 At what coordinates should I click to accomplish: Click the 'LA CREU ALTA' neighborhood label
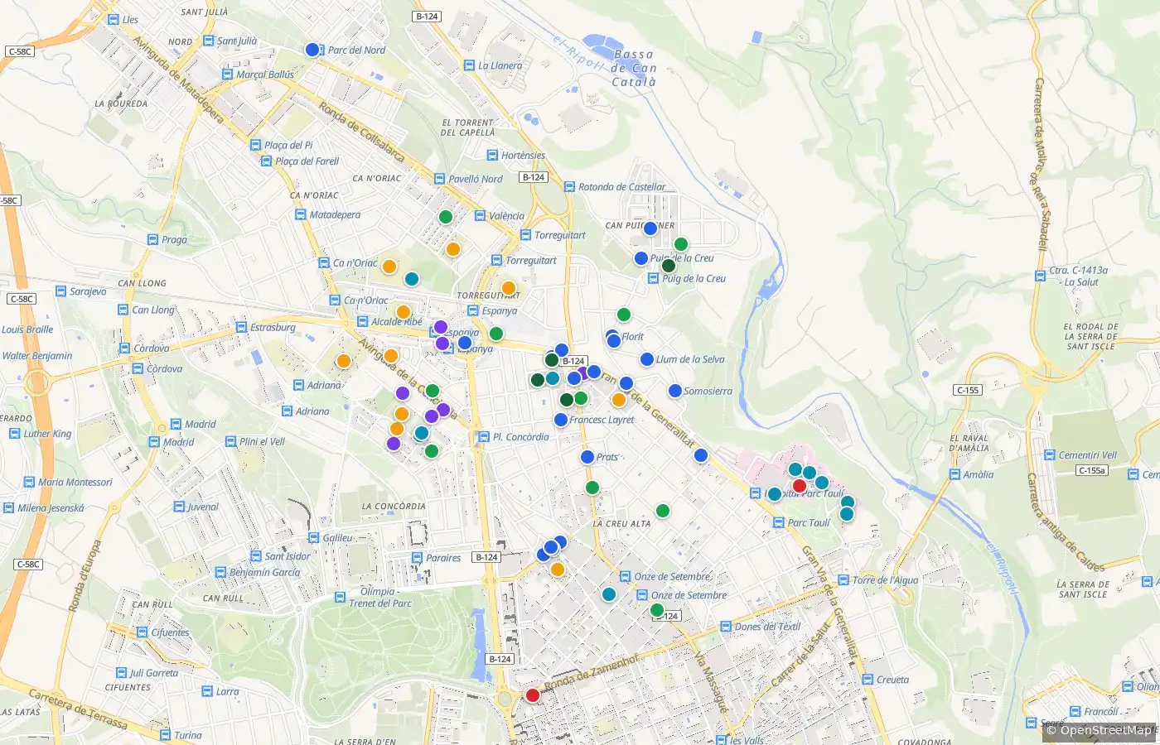coord(621,524)
